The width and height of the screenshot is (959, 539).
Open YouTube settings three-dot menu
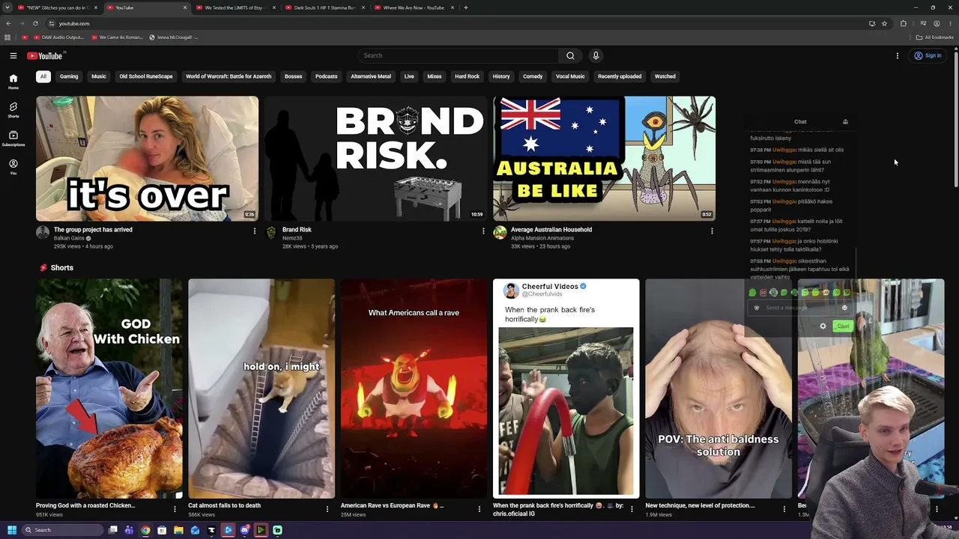[x=897, y=55]
